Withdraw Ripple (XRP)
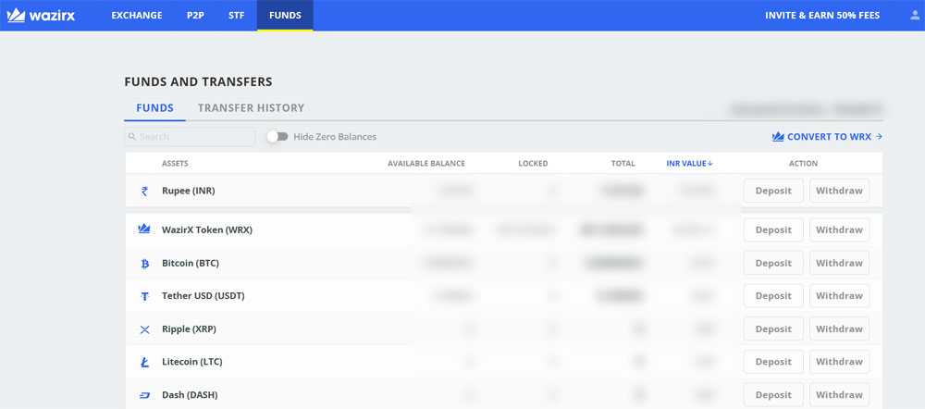 840,328
